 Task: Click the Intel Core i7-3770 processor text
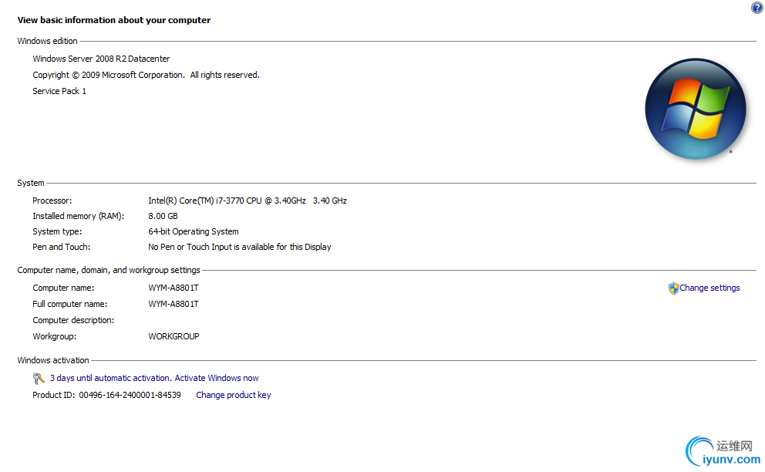(247, 201)
